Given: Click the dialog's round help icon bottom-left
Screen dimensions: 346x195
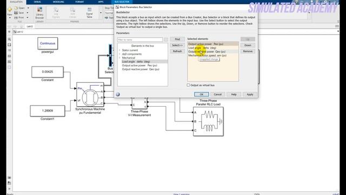Looking at the screenshot, I should [118, 94].
